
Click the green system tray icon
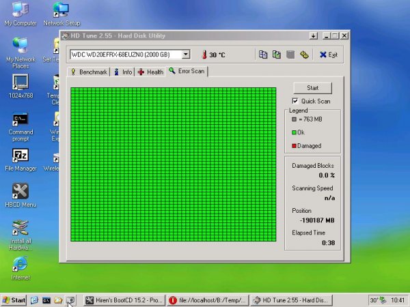(383, 300)
